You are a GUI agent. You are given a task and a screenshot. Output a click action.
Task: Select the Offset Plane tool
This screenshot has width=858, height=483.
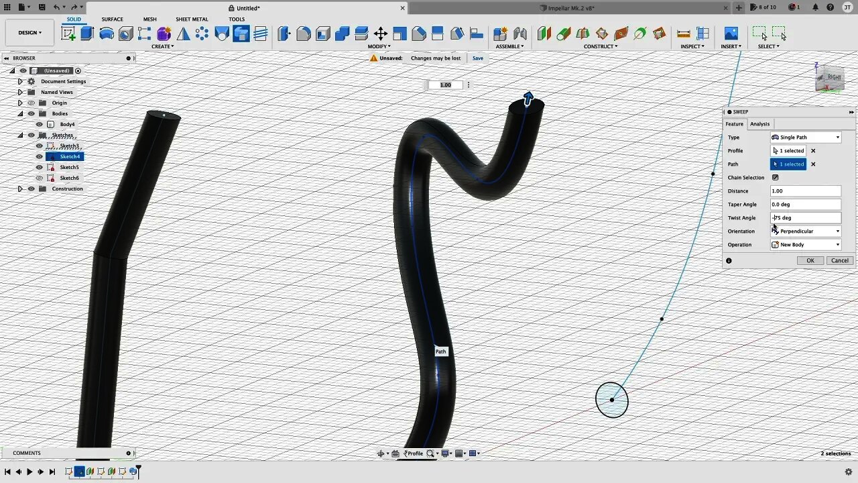(x=544, y=33)
